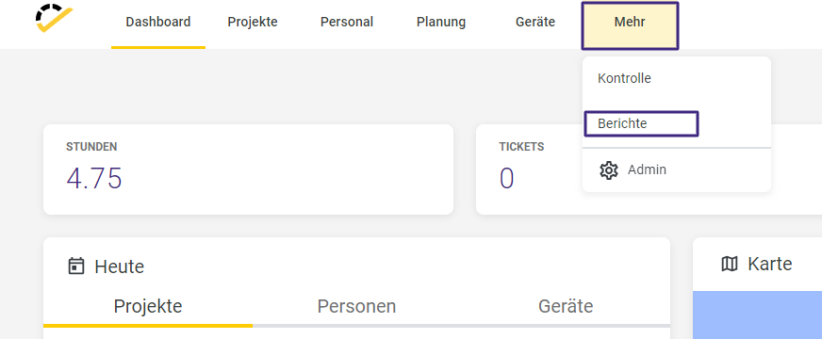Click the app logo checkmark icon

54,18
